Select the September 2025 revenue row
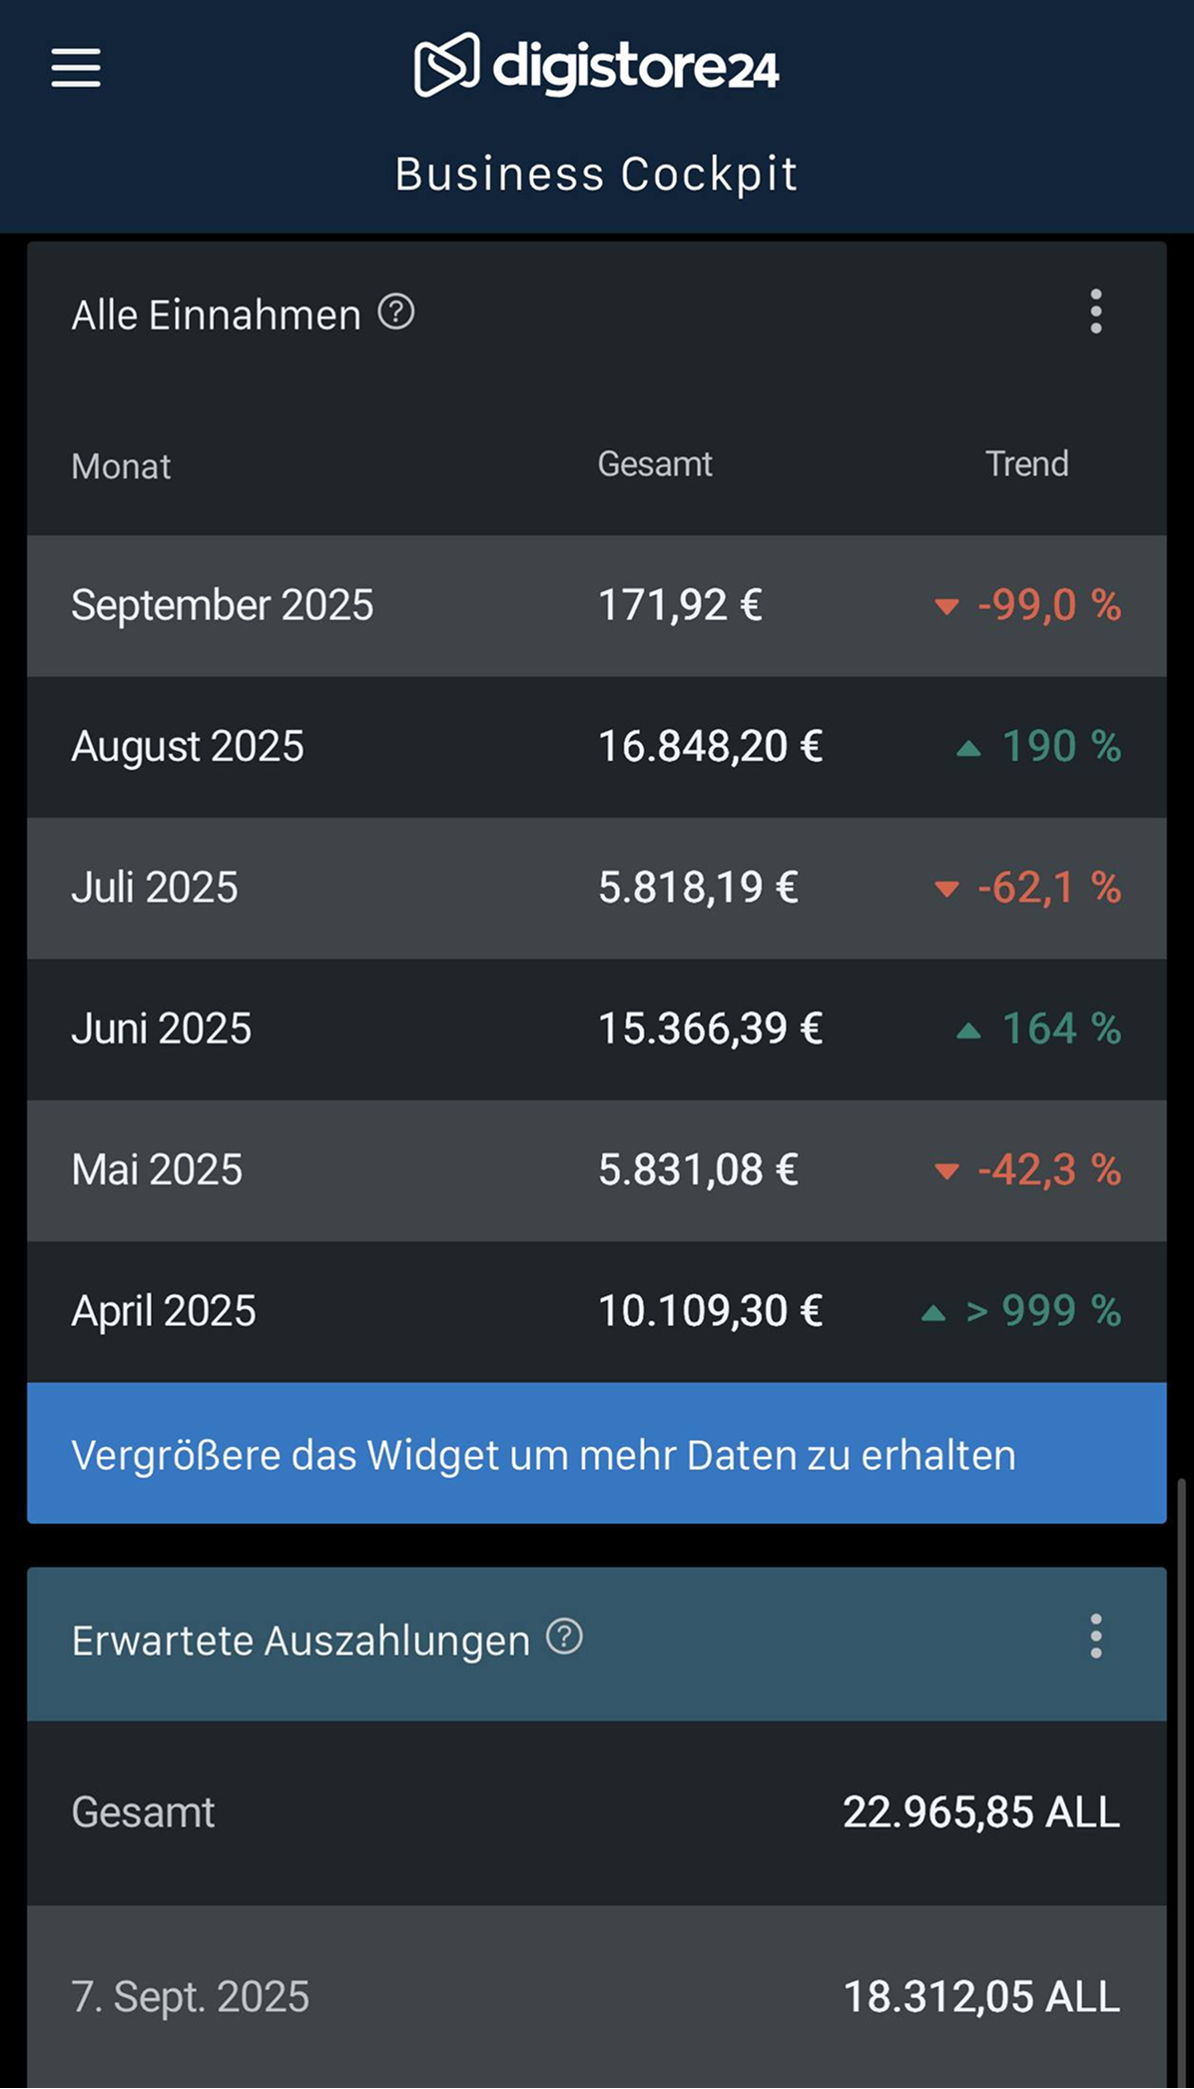The height and width of the screenshot is (2089, 1194). pyautogui.click(x=596, y=606)
